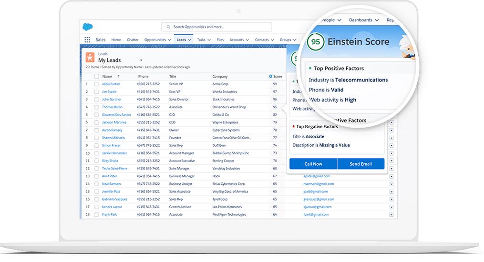Check the box for Alicia Burton
The height and width of the screenshot is (262, 484).
click(x=97, y=84)
